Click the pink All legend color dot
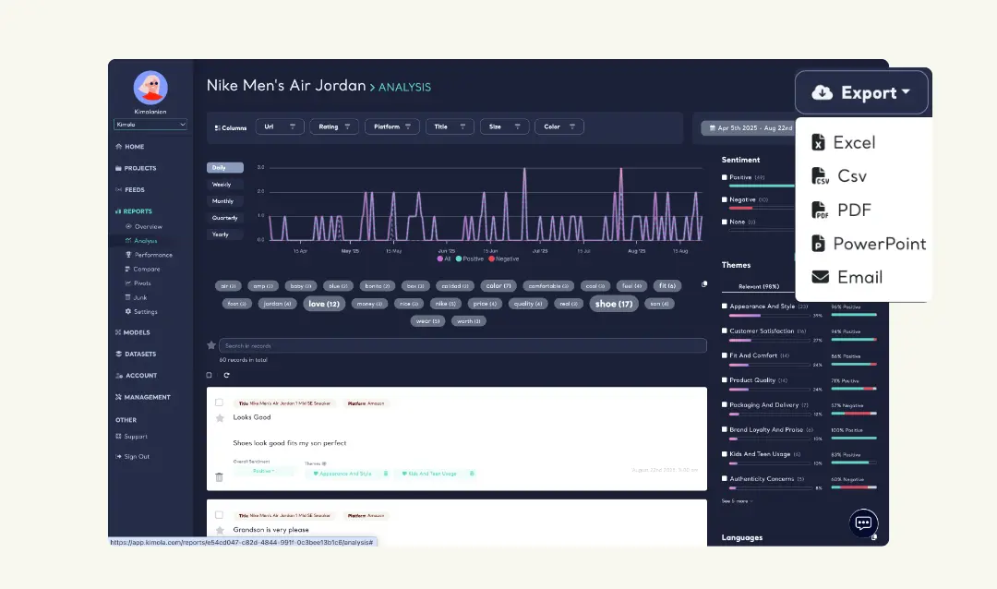The width and height of the screenshot is (997, 589). (440, 259)
